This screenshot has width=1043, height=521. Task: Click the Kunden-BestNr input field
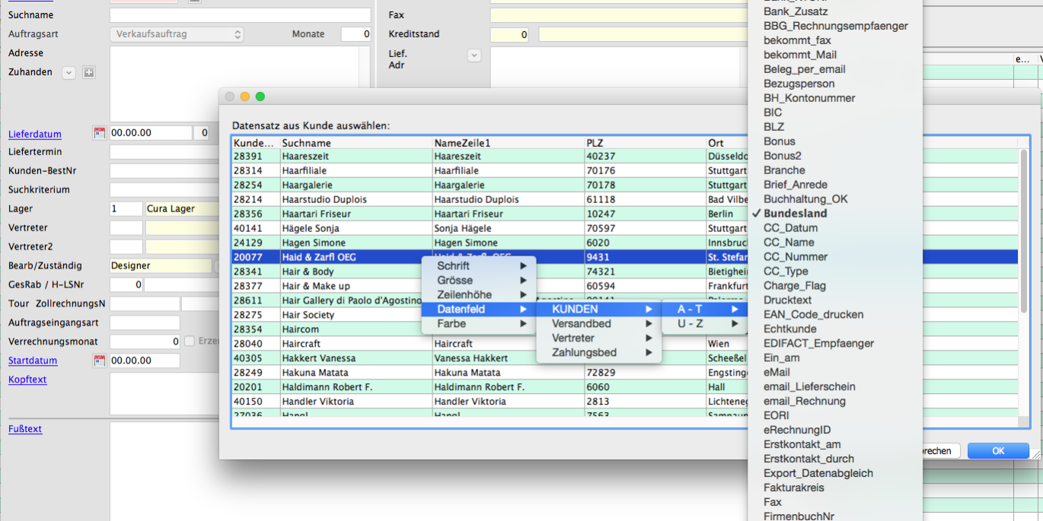(164, 171)
